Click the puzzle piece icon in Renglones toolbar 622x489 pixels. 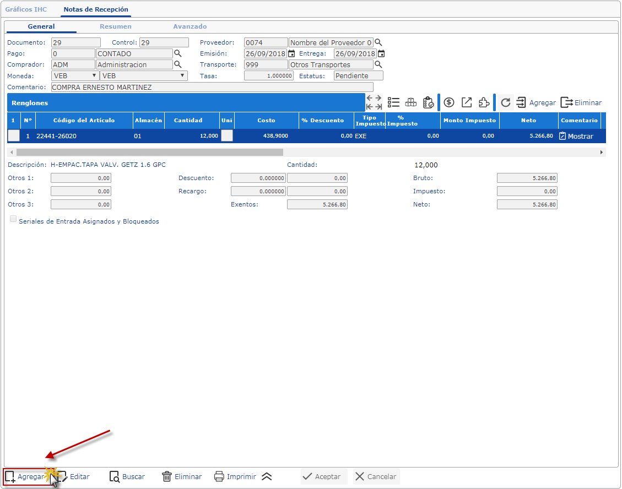484,102
